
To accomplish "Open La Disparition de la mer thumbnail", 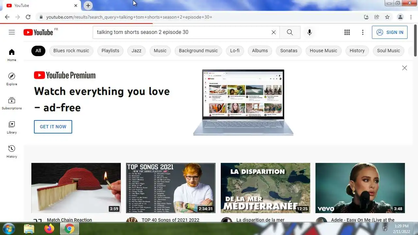I will pyautogui.click(x=265, y=188).
